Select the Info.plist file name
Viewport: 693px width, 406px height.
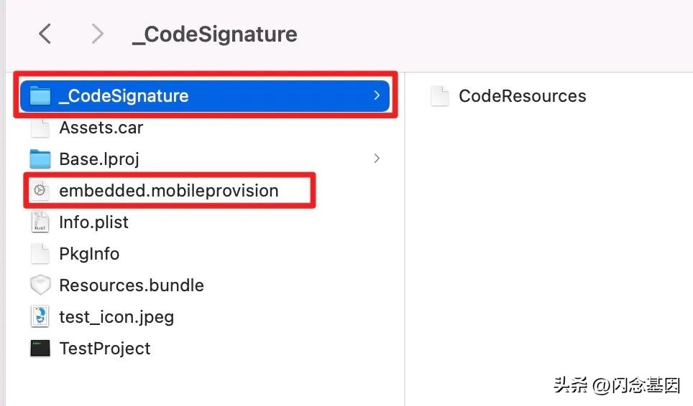(x=93, y=222)
